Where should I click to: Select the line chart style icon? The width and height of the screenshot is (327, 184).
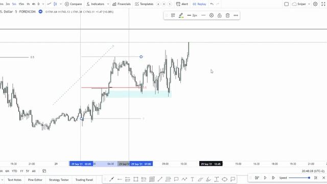pyautogui.click(x=49, y=4)
